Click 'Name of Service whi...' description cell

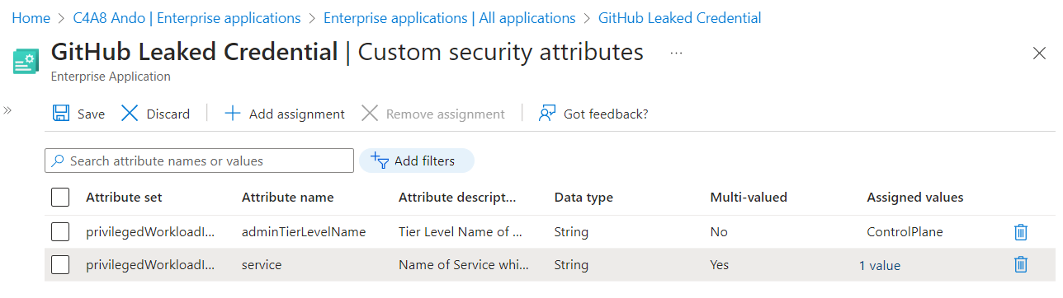[464, 265]
